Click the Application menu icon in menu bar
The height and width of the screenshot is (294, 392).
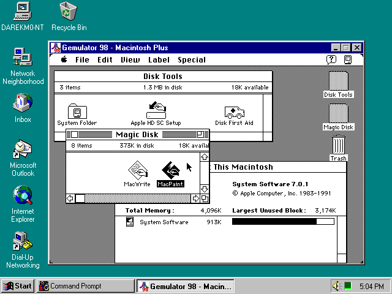click(348, 60)
